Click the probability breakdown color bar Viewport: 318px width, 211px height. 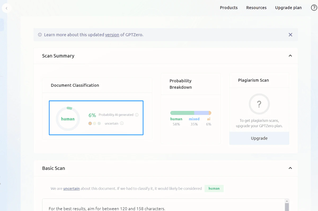tap(191, 113)
